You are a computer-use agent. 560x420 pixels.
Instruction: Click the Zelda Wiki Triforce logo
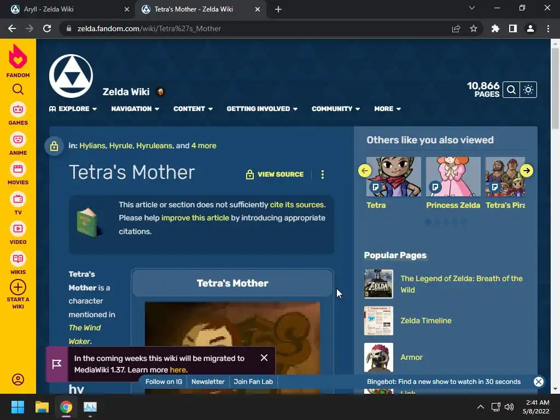(71, 76)
